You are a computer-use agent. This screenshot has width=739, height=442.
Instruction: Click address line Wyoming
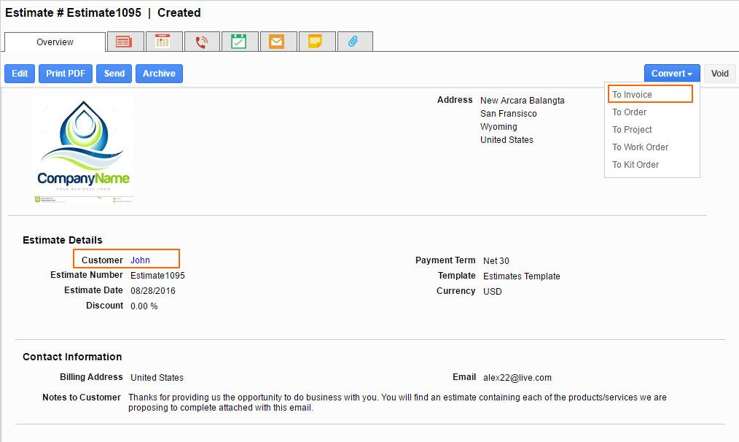coord(498,127)
